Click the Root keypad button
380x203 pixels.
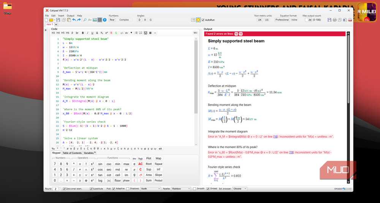point(149,164)
